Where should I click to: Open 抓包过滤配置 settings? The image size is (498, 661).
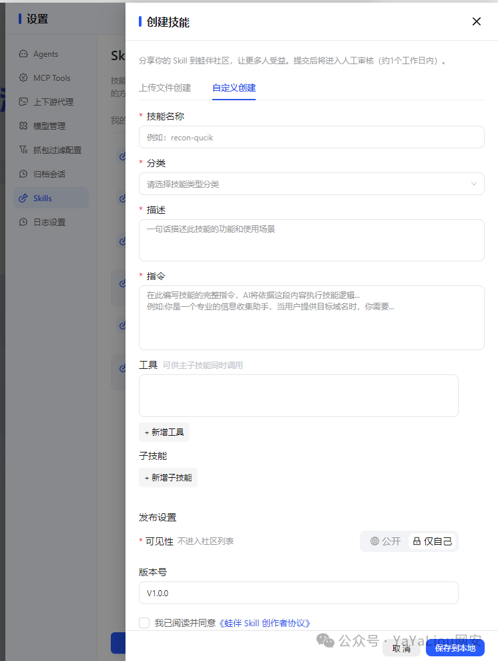(x=51, y=150)
